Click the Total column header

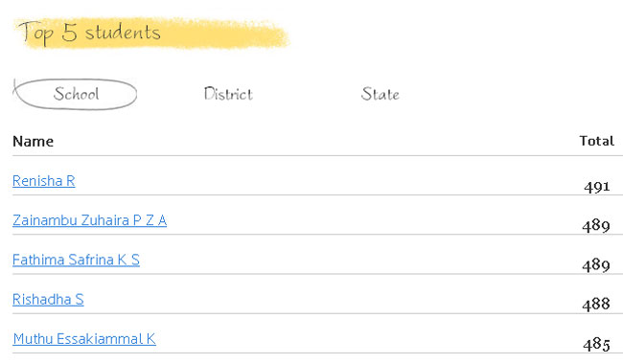tap(596, 141)
